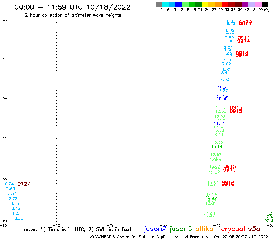
Task: Click the "jason2" satellite label
Action: (x=155, y=229)
